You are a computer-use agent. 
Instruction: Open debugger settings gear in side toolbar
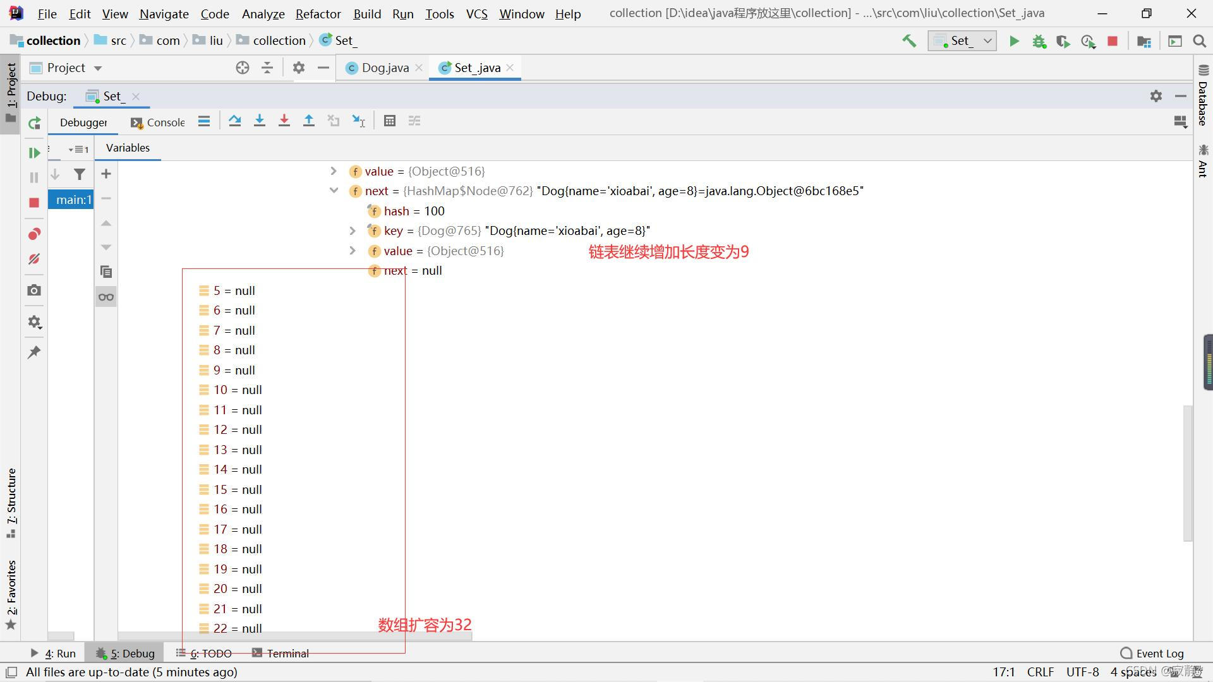(x=34, y=322)
